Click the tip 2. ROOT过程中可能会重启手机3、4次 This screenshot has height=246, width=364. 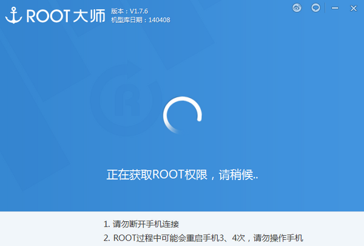pyautogui.click(x=174, y=238)
